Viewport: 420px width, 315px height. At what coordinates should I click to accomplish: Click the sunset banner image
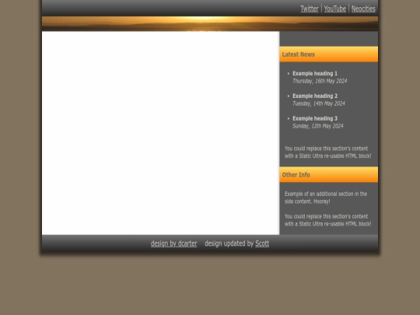pyautogui.click(x=210, y=23)
